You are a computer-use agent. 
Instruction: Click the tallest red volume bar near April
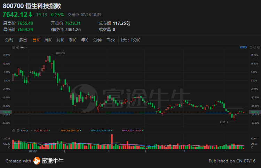112,142
